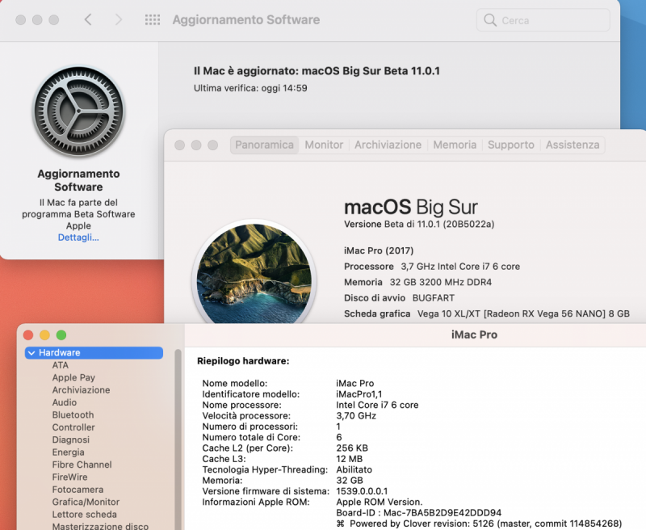The width and height of the screenshot is (646, 530).
Task: Click the Hyper-Threading value 'Abilitato'
Action: pos(354,469)
